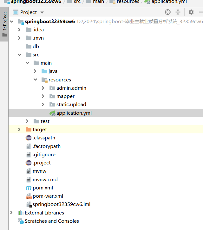Viewport: 203px width, 230px height.
Task: Click the Maven pom.xml file icon
Action: [x=29, y=188]
